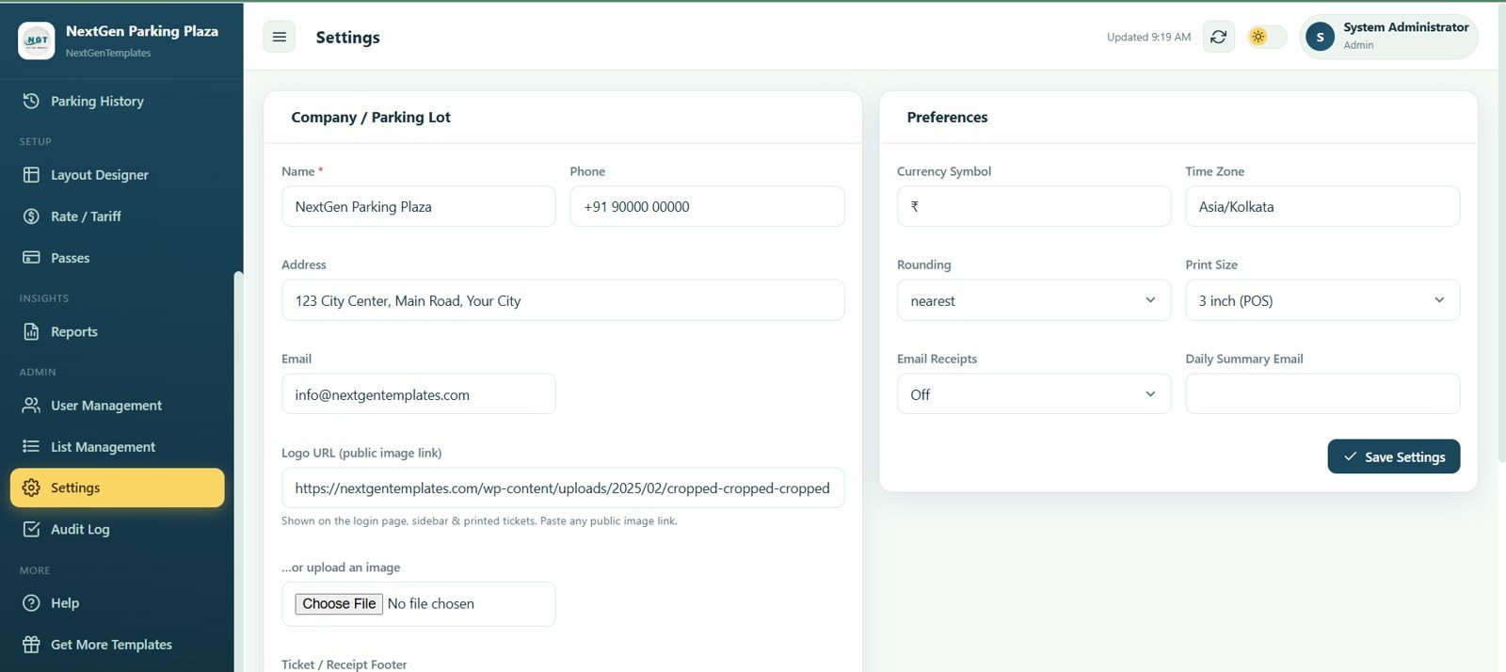Click the "Updated 9:19 AM" text
The width and height of the screenshot is (1506, 672).
(1148, 37)
